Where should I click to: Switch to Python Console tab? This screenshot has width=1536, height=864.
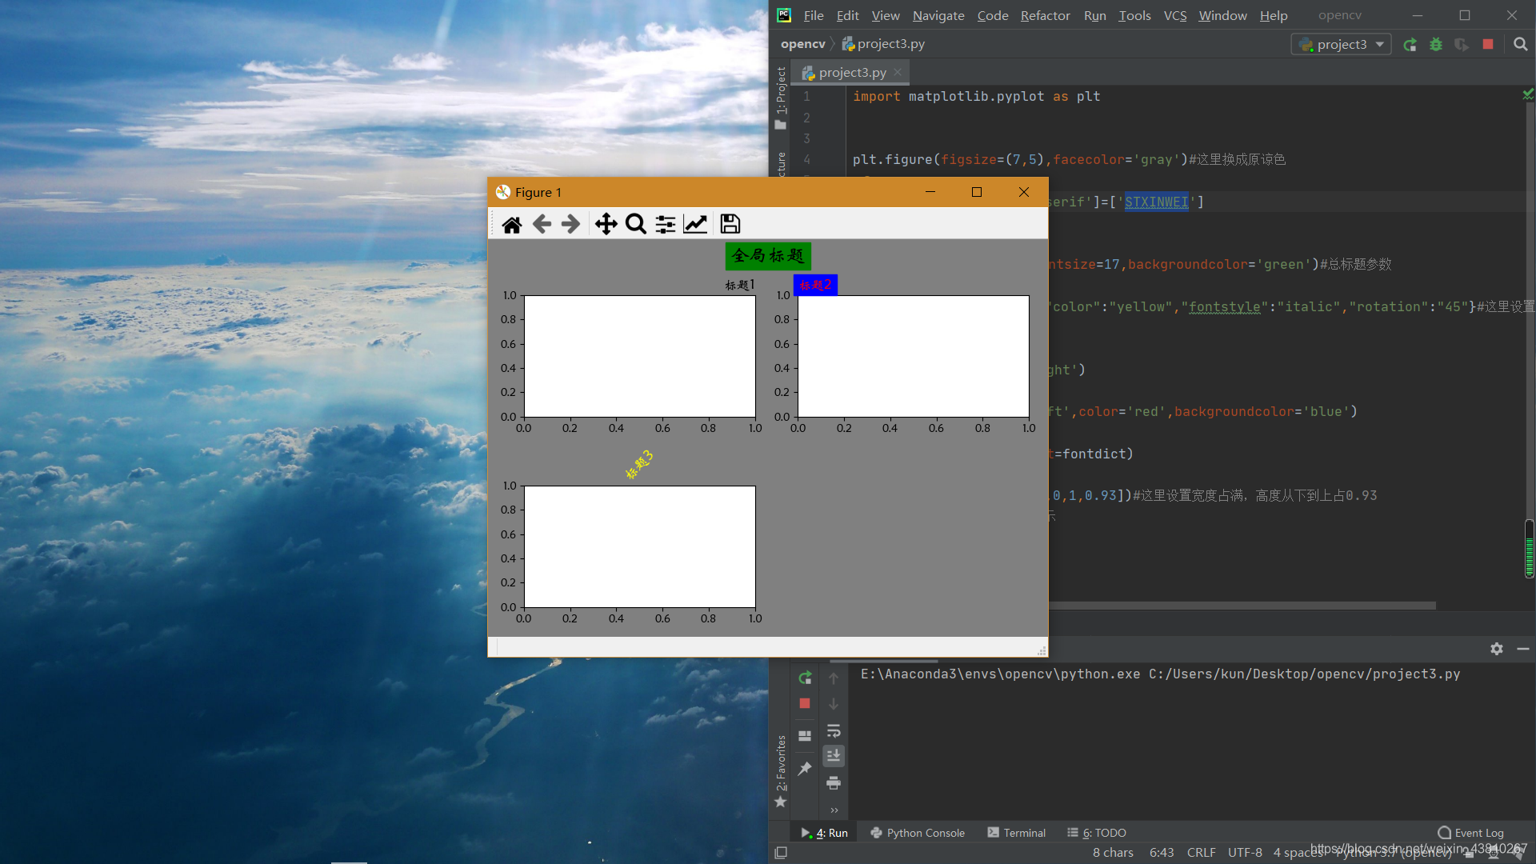[x=918, y=833]
